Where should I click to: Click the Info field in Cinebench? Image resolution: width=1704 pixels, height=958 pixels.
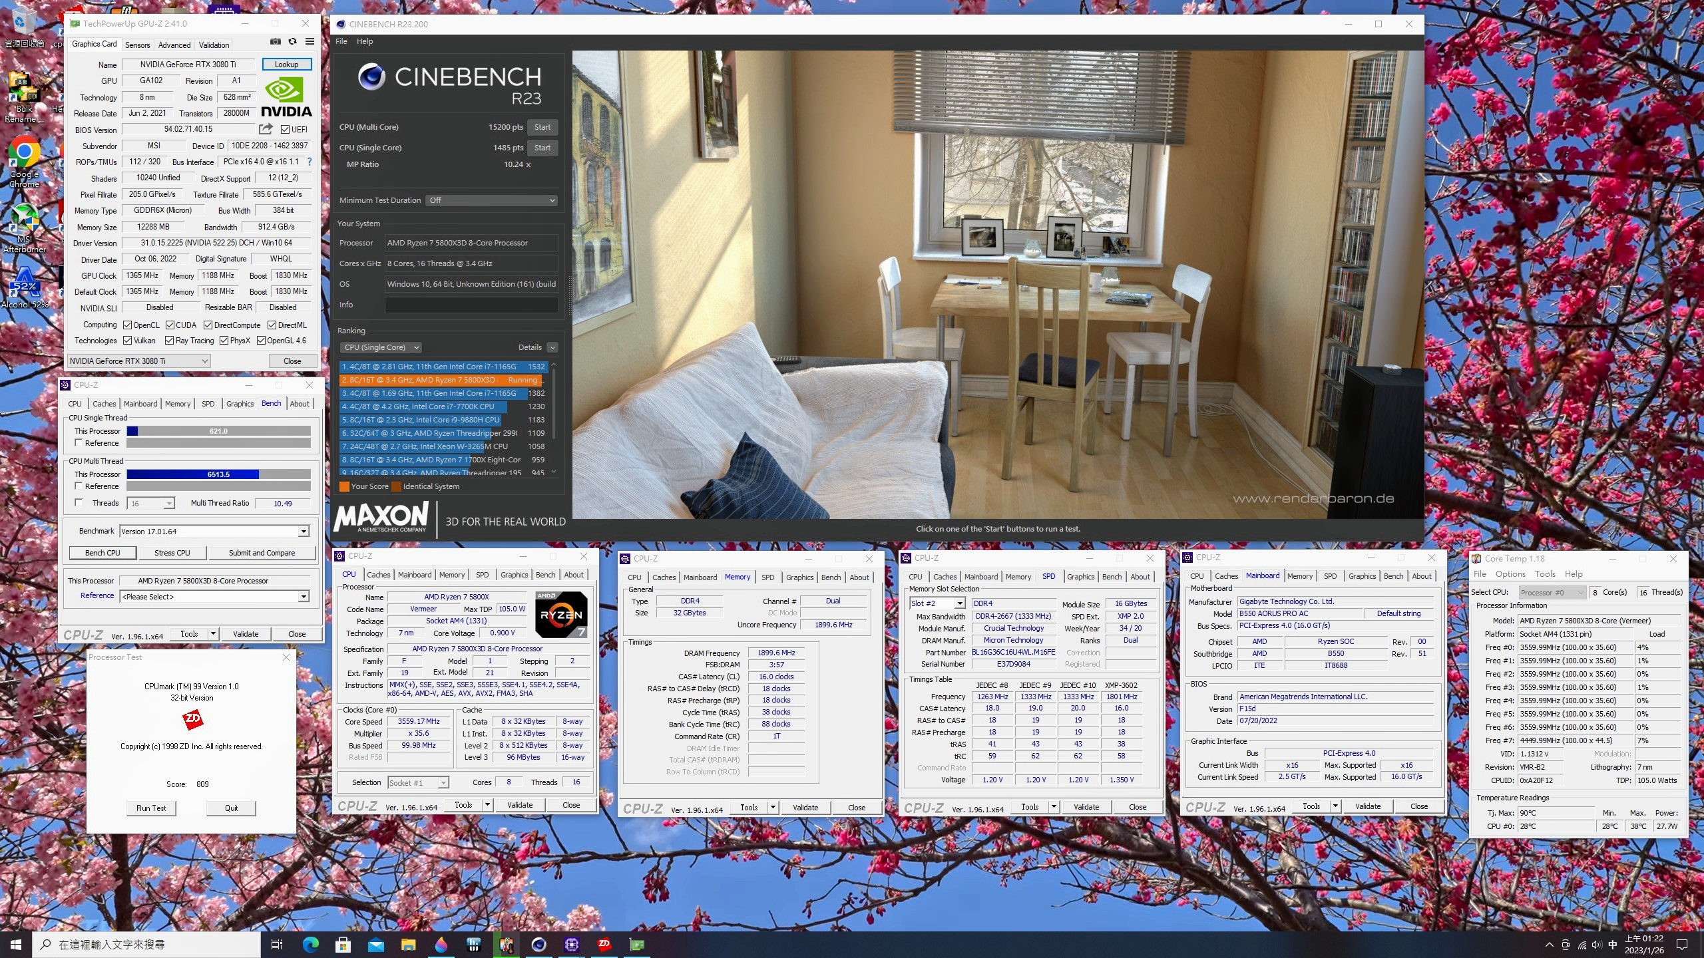[x=471, y=305]
